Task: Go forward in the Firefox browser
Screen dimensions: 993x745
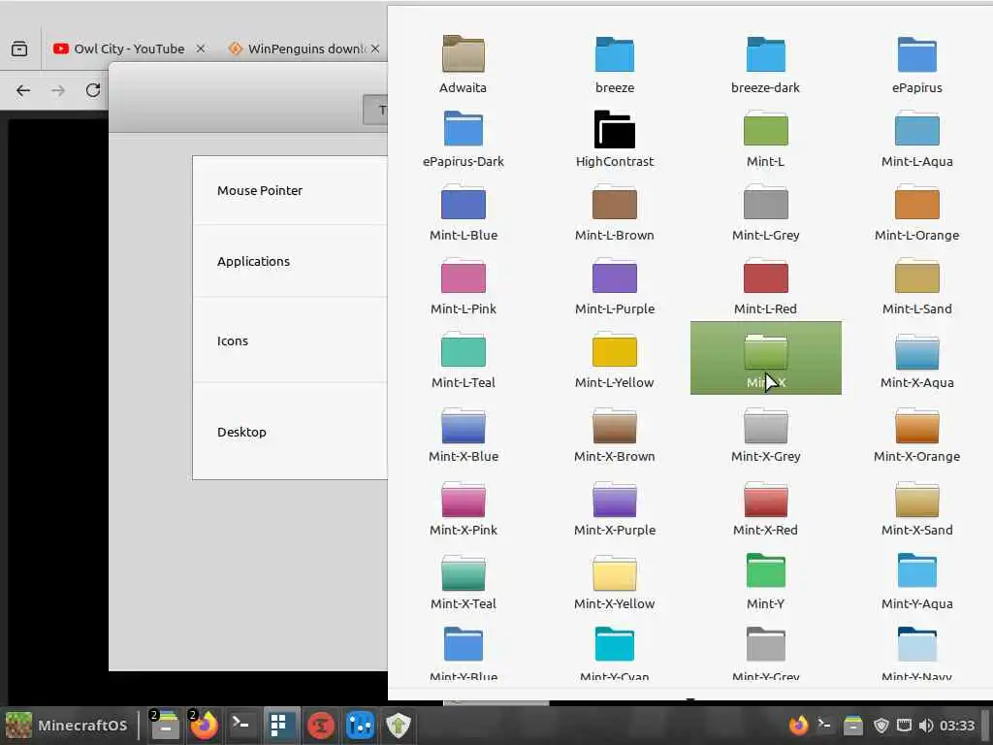Action: pos(58,90)
